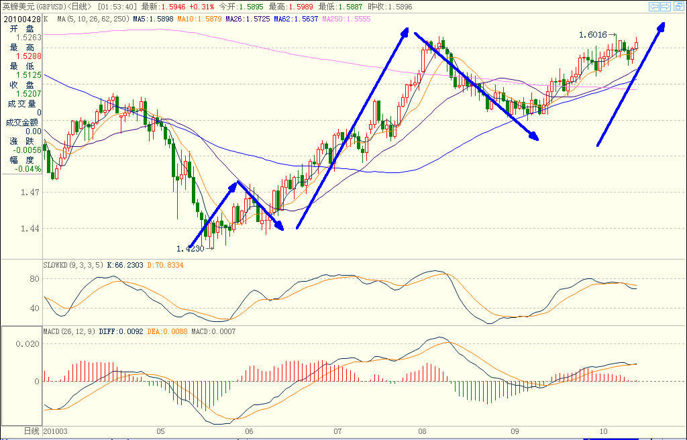The width and height of the screenshot is (687, 440).
Task: Click the 40 level on SLOWKD axis
Action: point(34,309)
